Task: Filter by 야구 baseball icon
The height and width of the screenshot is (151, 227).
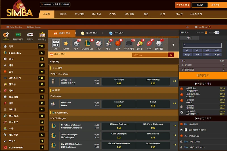Action: (98, 43)
